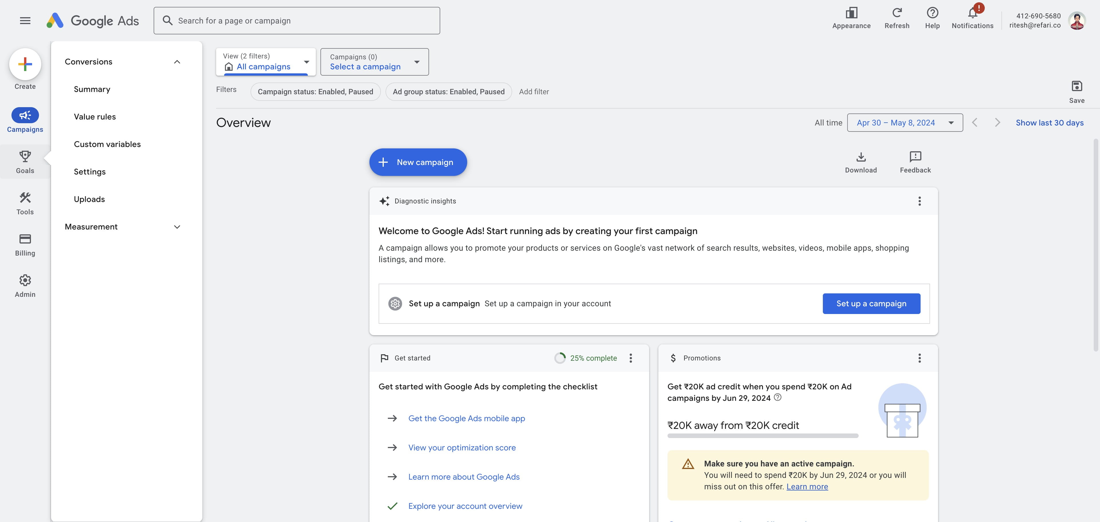Open the Goals trophy section
The width and height of the screenshot is (1100, 522).
pos(25,162)
